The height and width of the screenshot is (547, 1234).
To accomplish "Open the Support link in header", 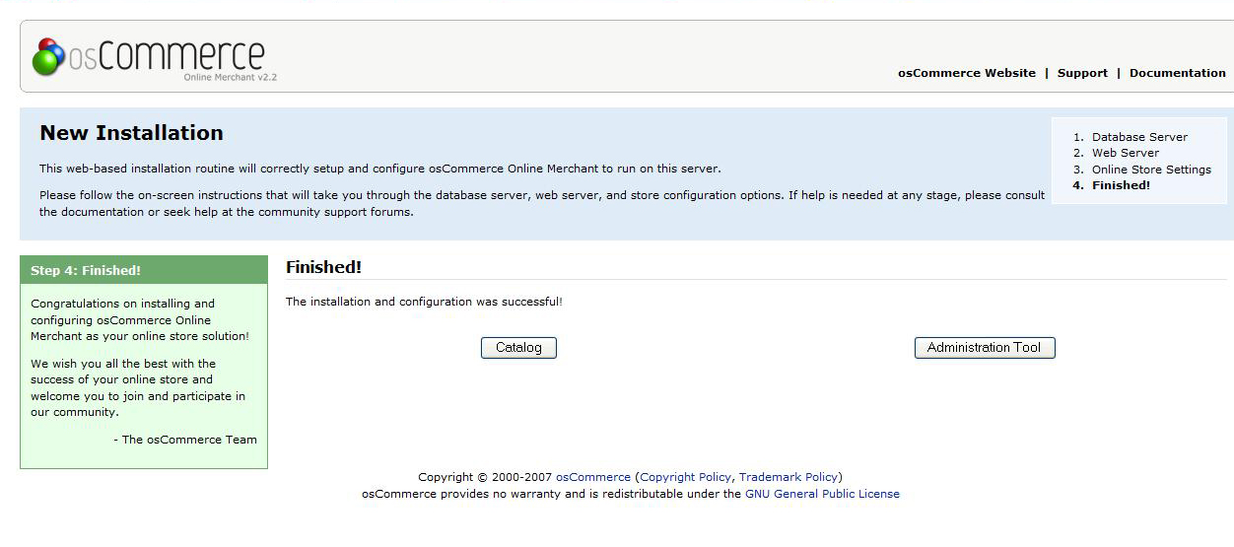I will [x=1082, y=73].
